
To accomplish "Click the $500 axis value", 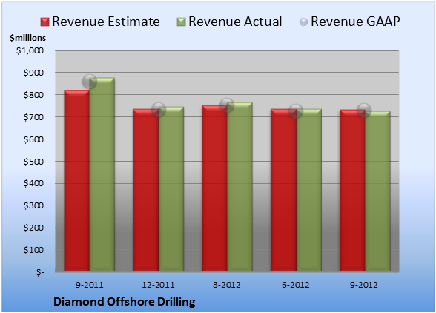I will [33, 162].
